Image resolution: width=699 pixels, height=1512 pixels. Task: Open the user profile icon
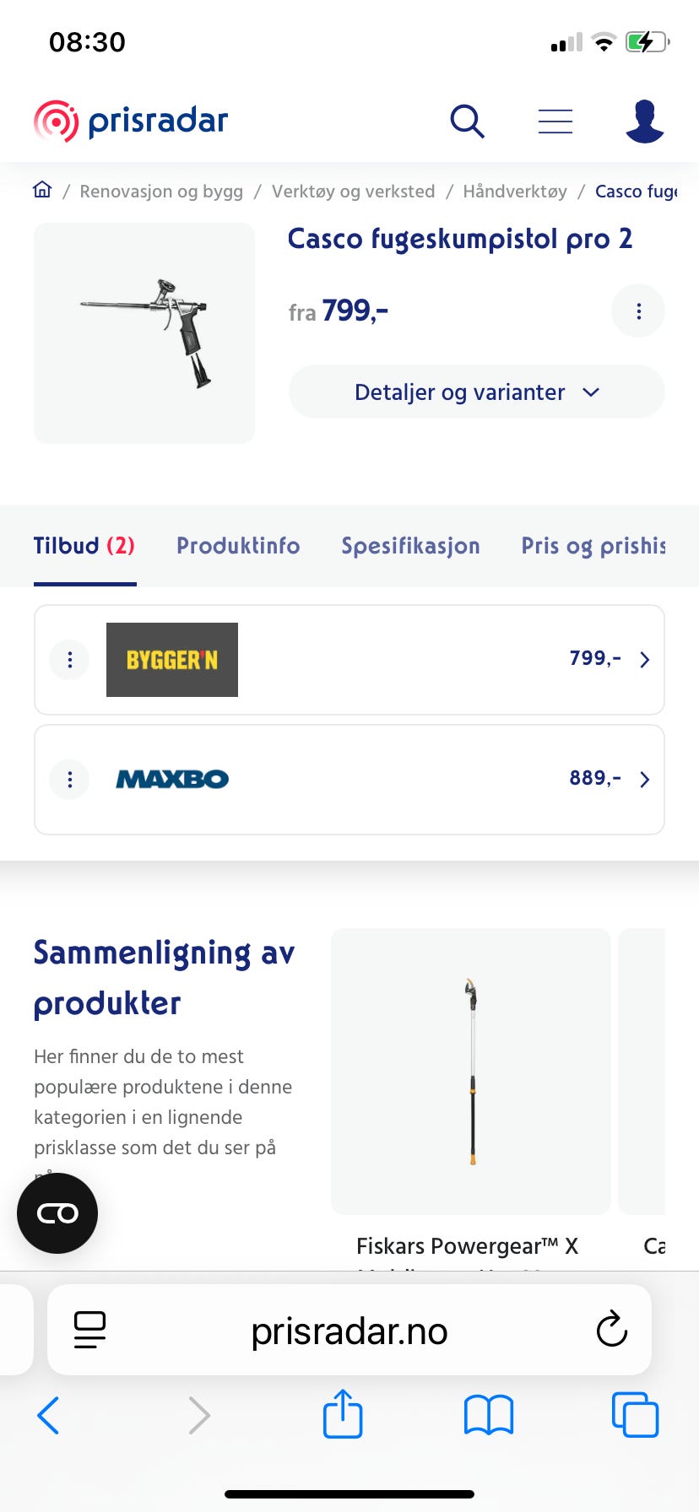tap(644, 121)
